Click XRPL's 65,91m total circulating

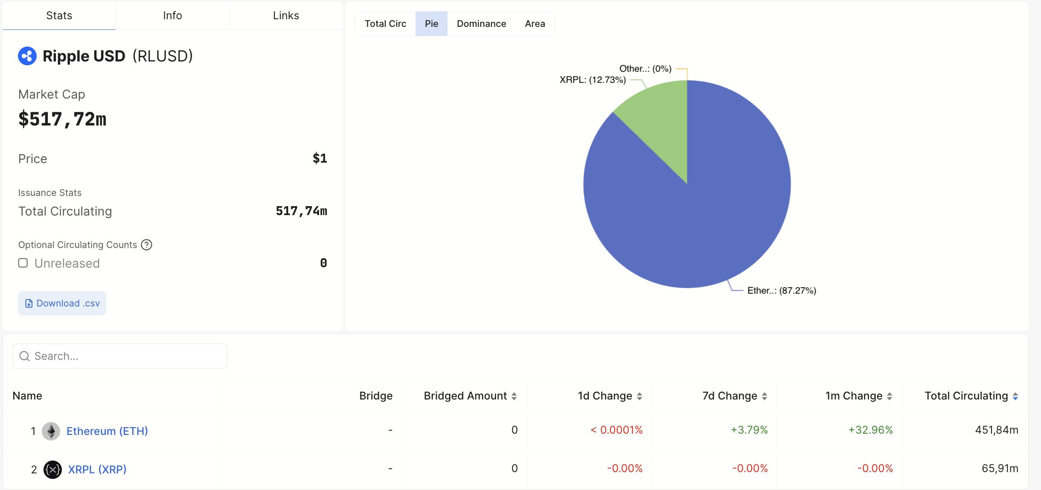[1000, 468]
